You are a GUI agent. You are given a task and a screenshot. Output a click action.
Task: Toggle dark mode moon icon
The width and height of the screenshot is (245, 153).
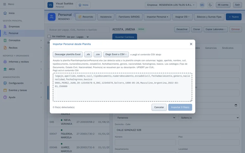[210, 5]
